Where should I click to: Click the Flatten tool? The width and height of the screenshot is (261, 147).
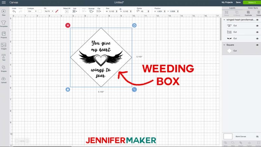pyautogui.click(x=249, y=144)
